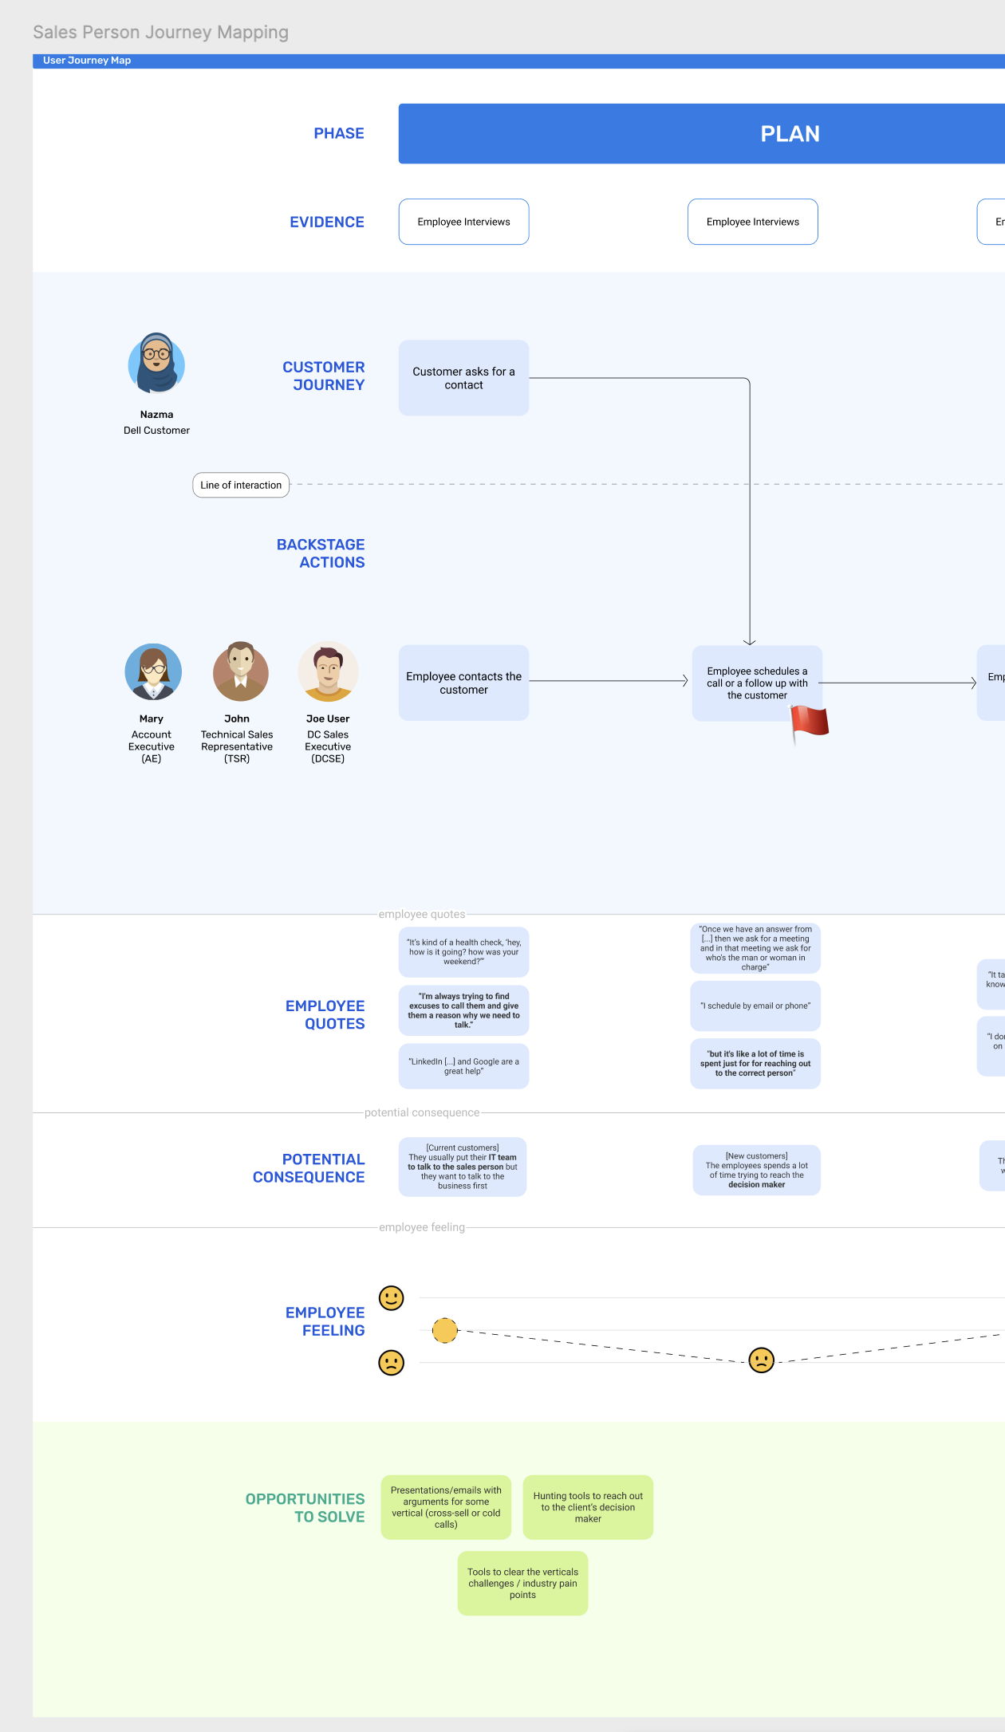Select Mary's Account Executive avatar
Viewport: 1005px width, 1732px height.
(x=152, y=672)
